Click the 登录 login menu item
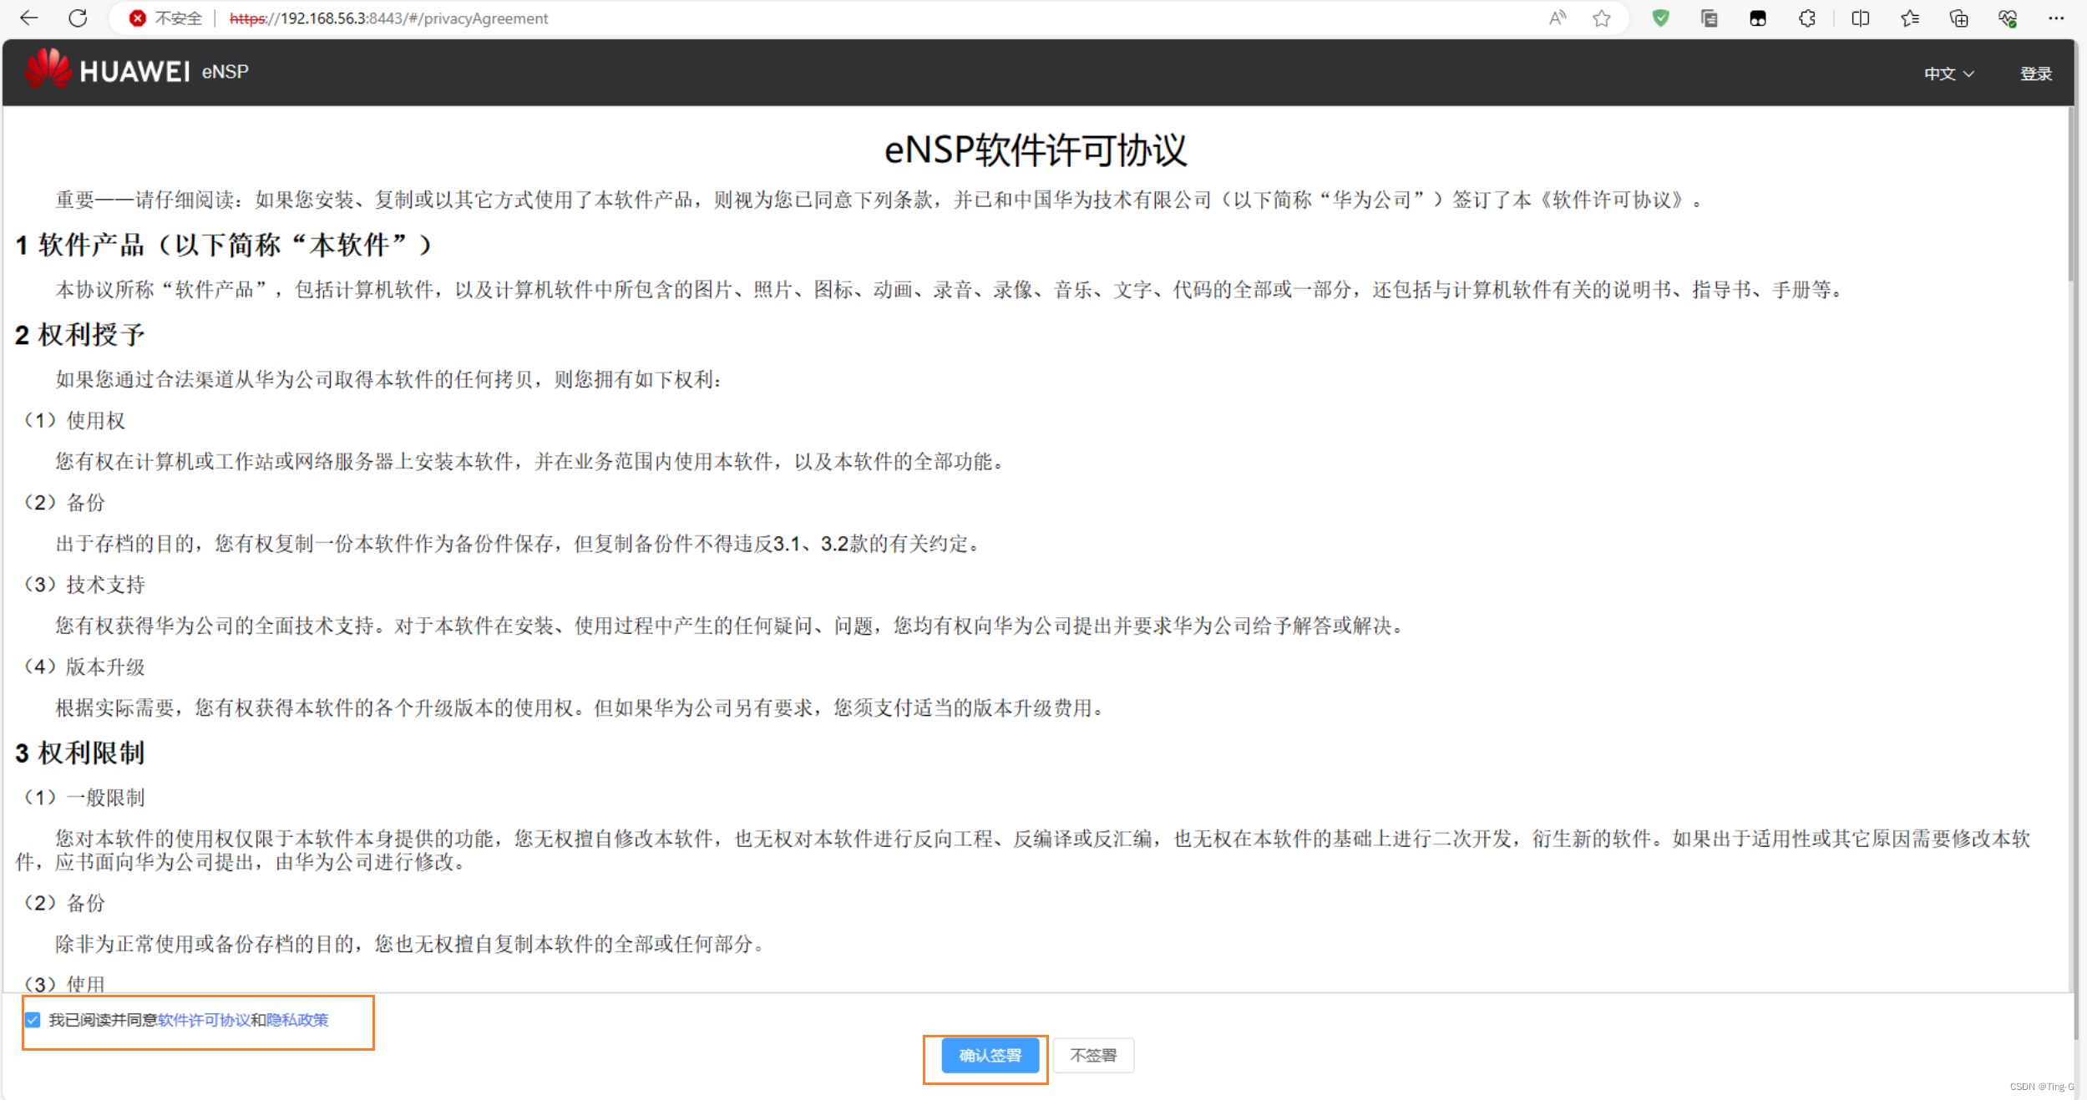Screen dimensions: 2087x1100 point(2035,74)
